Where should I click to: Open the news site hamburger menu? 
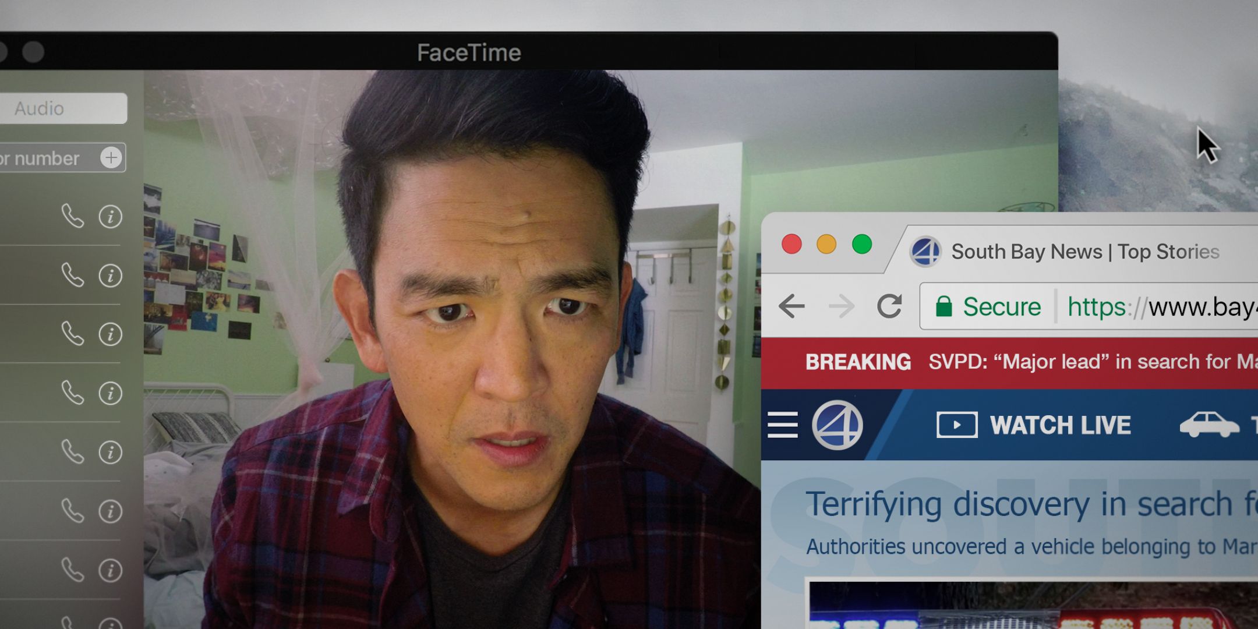[x=782, y=425]
